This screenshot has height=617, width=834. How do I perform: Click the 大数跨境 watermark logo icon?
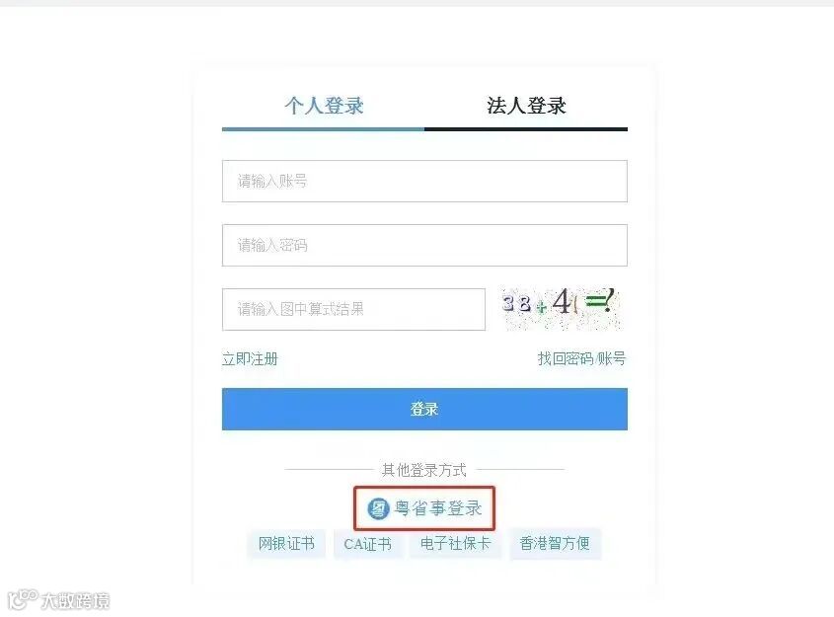(x=23, y=599)
